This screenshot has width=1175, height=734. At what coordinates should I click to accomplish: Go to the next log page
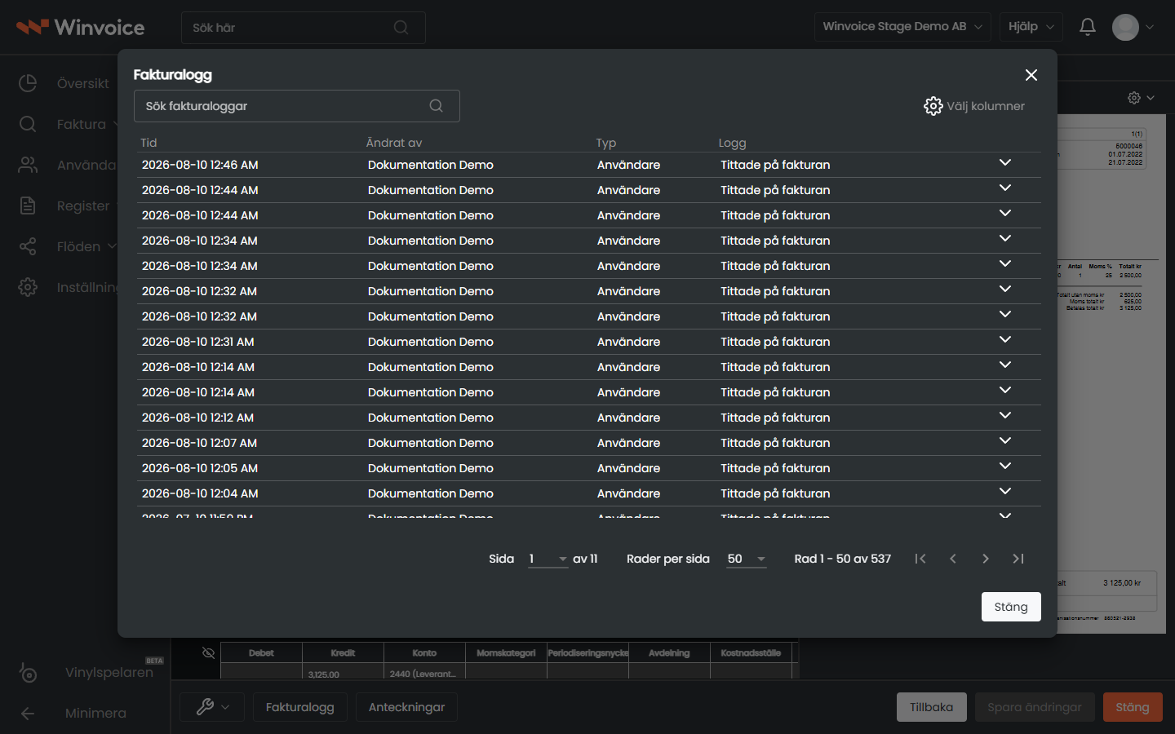pyautogui.click(x=986, y=559)
